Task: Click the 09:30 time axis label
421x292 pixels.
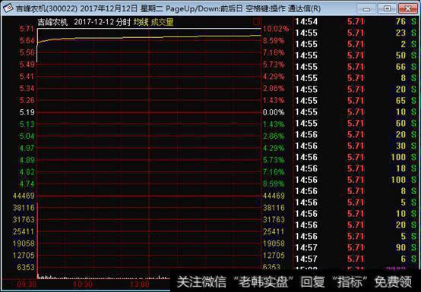Action: tap(27, 284)
